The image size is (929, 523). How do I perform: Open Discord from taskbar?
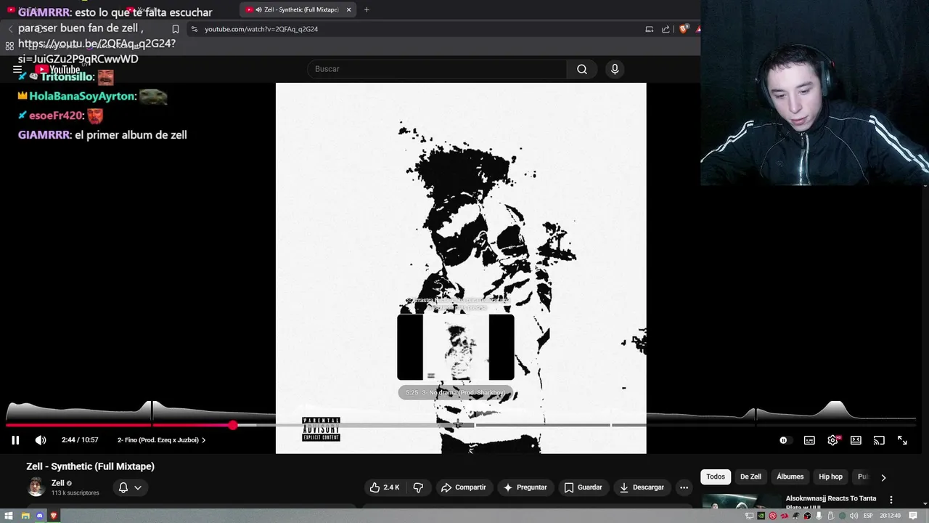(x=39, y=516)
